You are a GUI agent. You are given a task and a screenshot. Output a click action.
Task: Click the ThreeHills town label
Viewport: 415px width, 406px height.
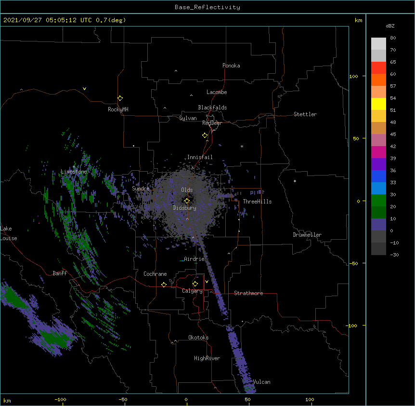(257, 202)
